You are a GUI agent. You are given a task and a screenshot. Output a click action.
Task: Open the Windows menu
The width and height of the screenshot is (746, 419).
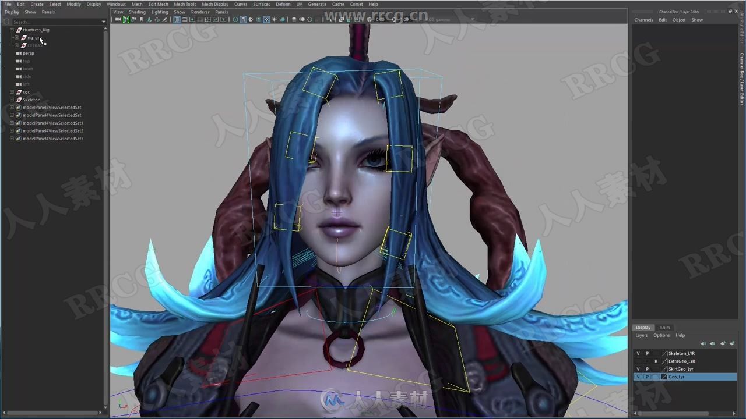[x=116, y=4]
